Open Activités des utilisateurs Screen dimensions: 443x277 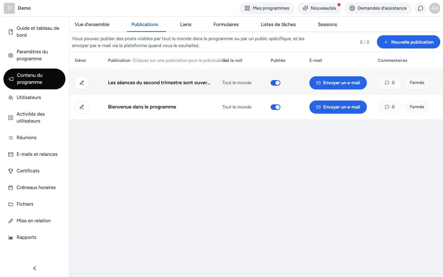pos(34,117)
